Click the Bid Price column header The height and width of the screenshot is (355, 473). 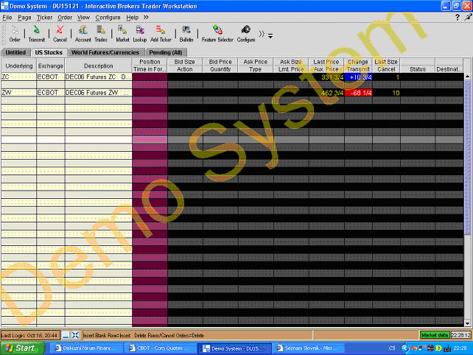220,62
